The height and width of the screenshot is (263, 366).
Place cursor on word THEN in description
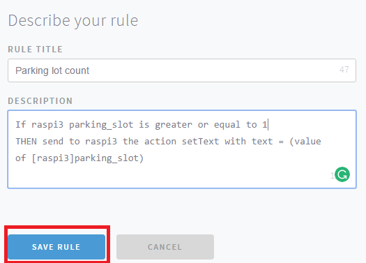click(26, 142)
